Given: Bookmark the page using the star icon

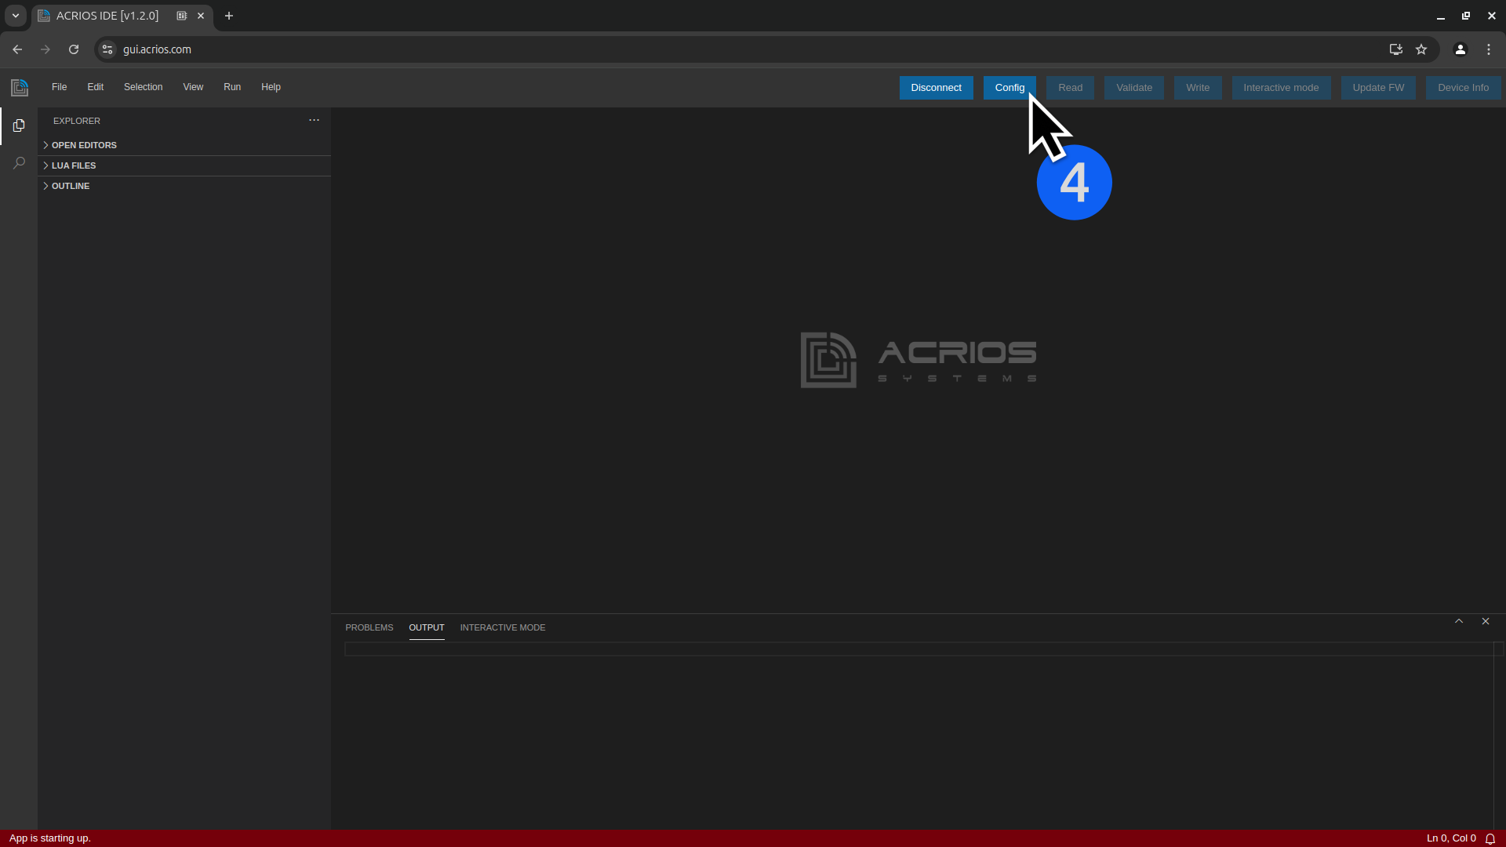Looking at the screenshot, I should pos(1422,49).
